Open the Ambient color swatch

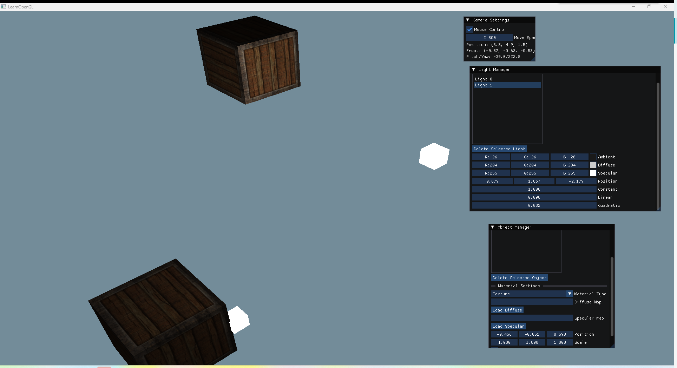593,157
